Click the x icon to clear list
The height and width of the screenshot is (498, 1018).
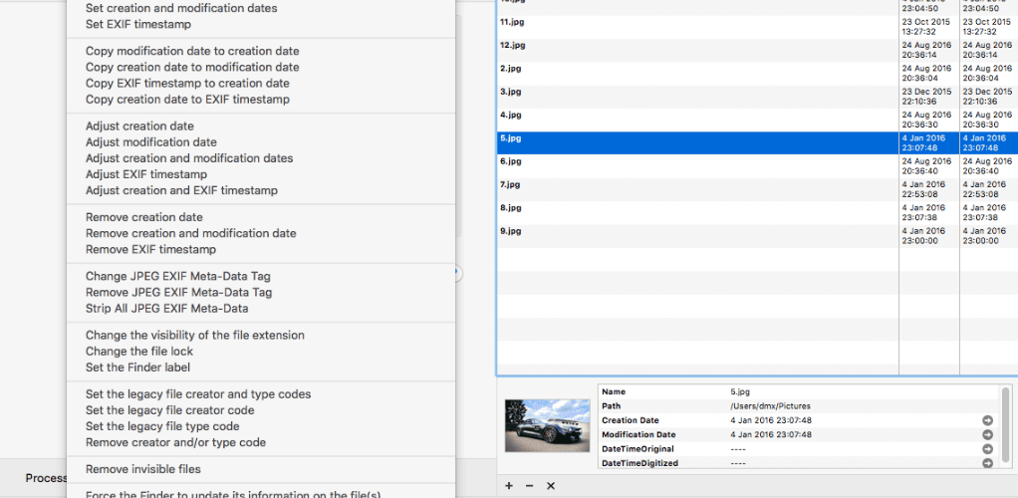pos(551,486)
